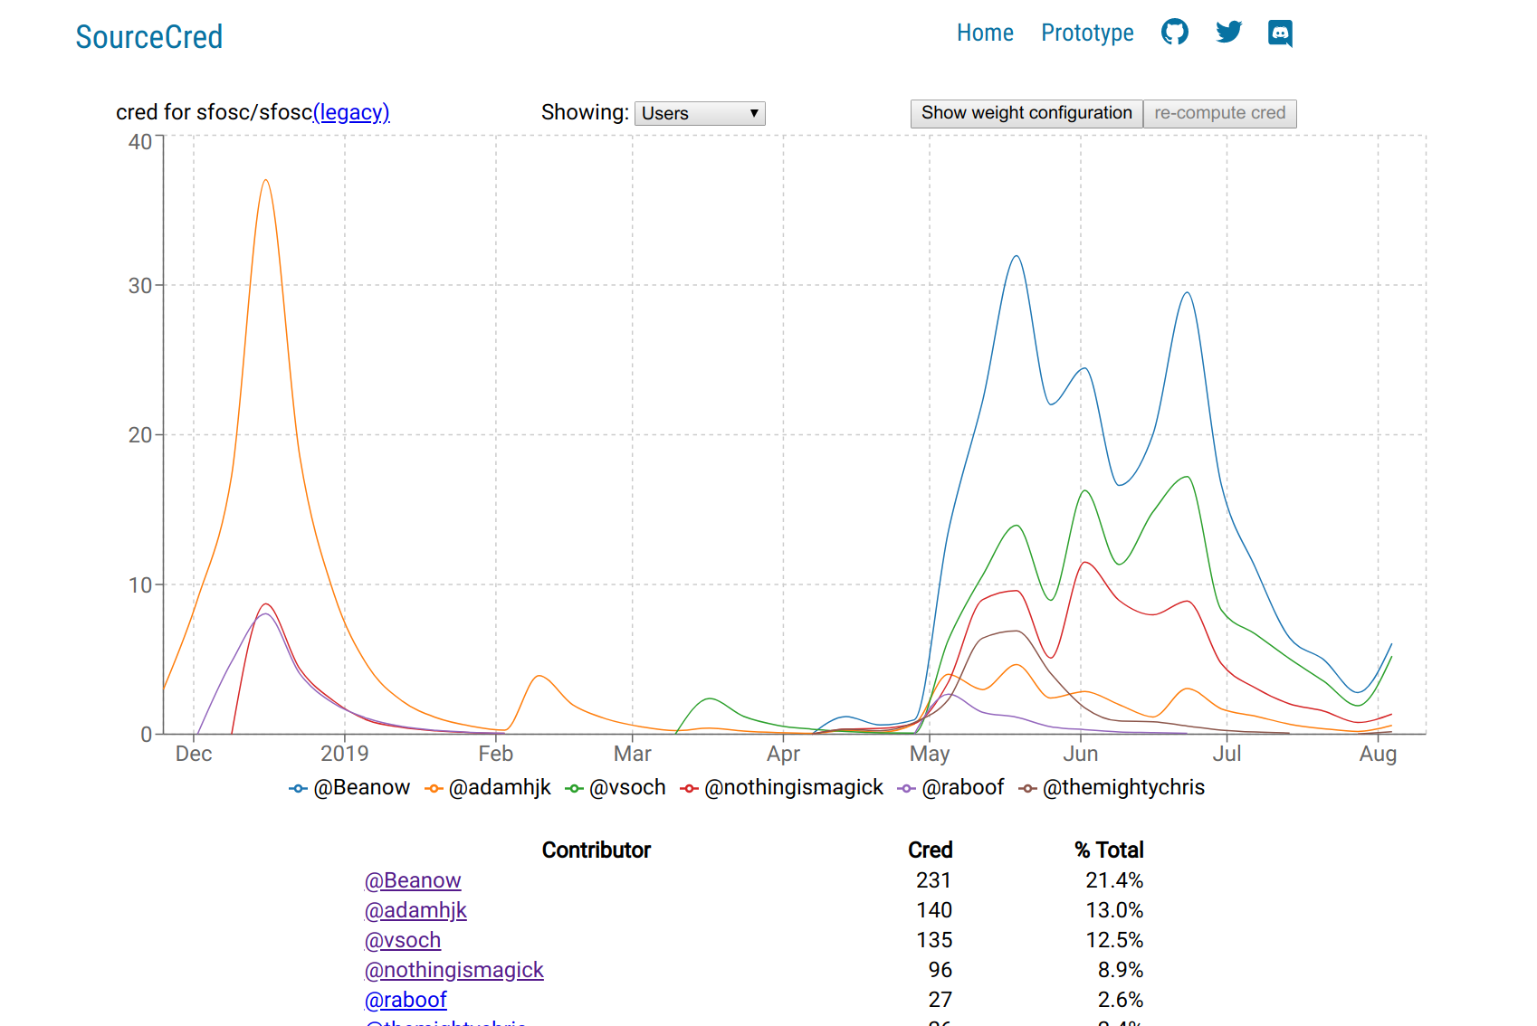Click the re-compute cred button

[1219, 113]
